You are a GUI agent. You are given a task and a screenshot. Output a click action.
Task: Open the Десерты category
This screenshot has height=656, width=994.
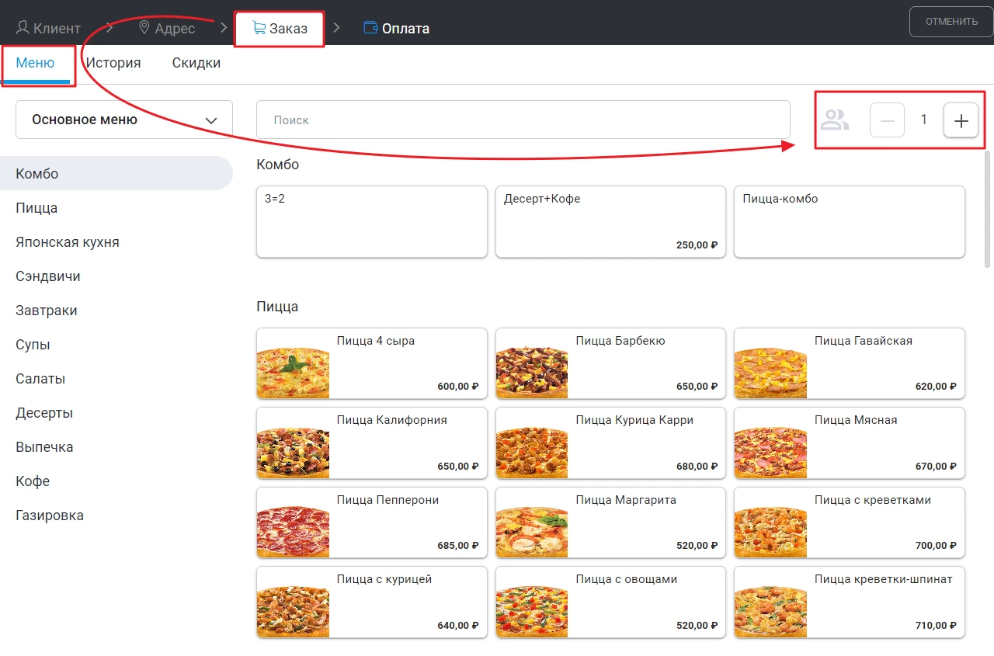[44, 413]
